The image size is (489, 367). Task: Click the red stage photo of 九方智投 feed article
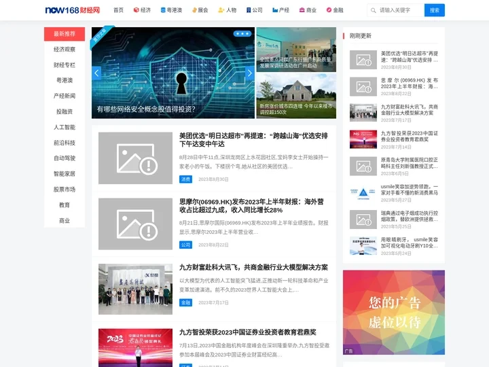pos(135,348)
